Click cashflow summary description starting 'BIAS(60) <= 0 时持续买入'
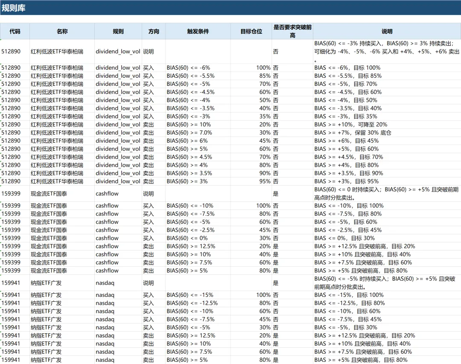This screenshot has width=461, height=364. click(386, 194)
